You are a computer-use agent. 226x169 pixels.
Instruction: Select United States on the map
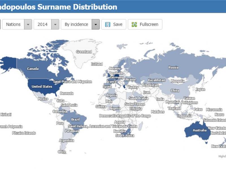(42, 86)
